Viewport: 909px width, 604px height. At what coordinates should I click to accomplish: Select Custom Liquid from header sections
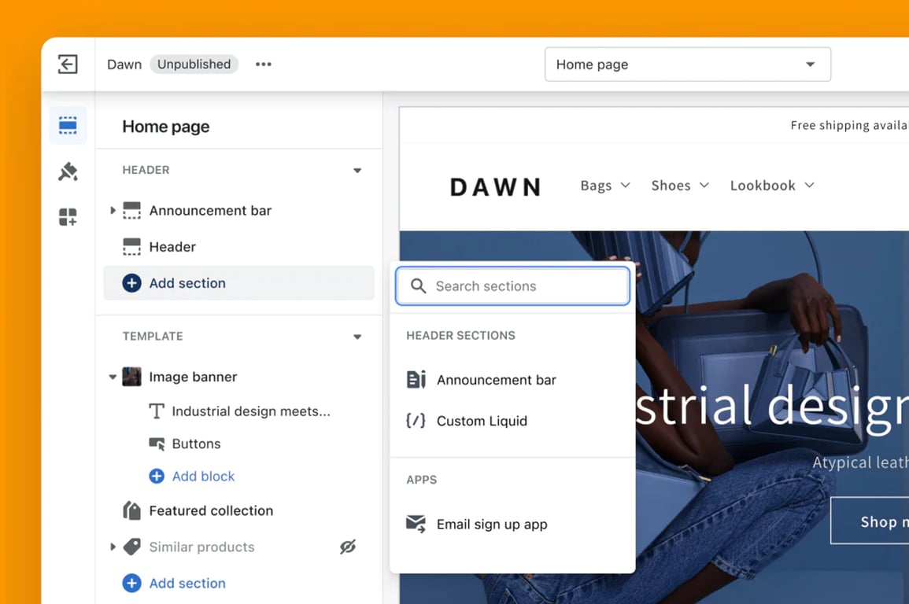pos(512,421)
